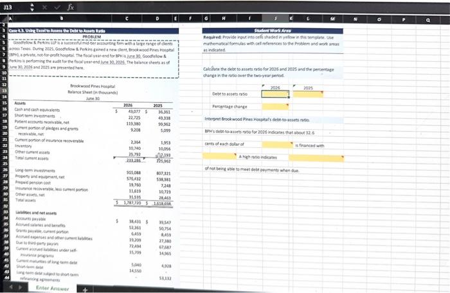The height and width of the screenshot is (293, 450).
Task: Click the value 72,494
Action: pos(135,246)
